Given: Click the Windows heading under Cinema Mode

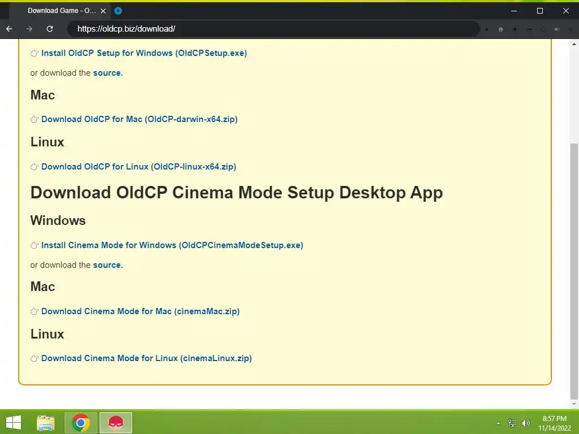Looking at the screenshot, I should click(58, 220).
